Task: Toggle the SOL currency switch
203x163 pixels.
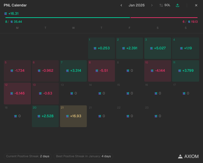Action: pos(165,5)
